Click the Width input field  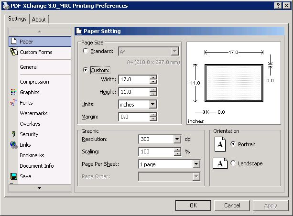(134, 79)
